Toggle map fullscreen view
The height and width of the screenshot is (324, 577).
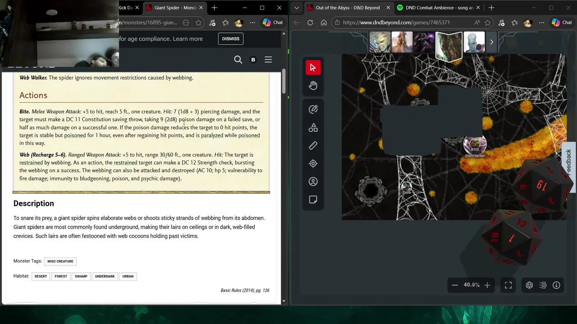508,285
